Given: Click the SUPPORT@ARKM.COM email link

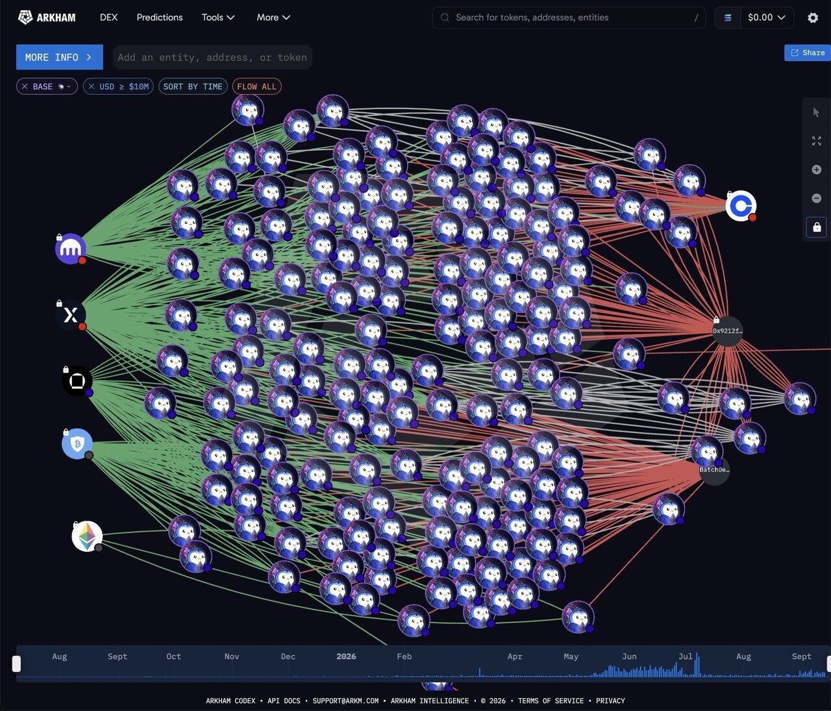Looking at the screenshot, I should coord(345,701).
